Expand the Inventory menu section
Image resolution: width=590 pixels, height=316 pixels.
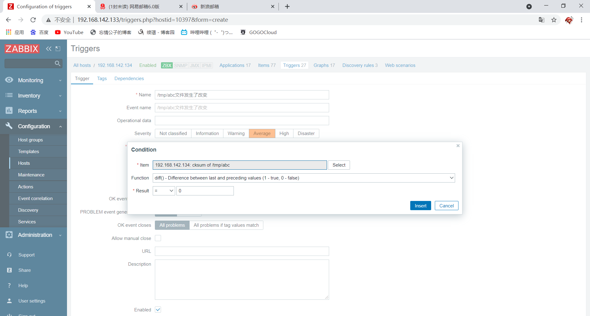(33, 95)
